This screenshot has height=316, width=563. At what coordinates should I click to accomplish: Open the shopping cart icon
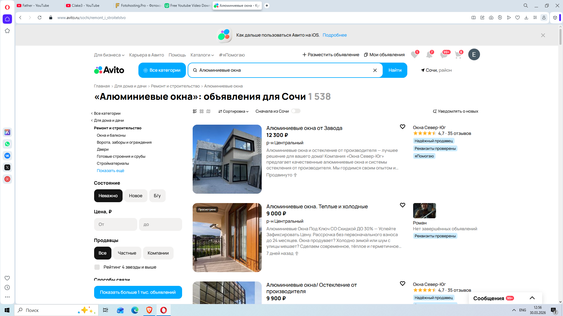pyautogui.click(x=458, y=55)
